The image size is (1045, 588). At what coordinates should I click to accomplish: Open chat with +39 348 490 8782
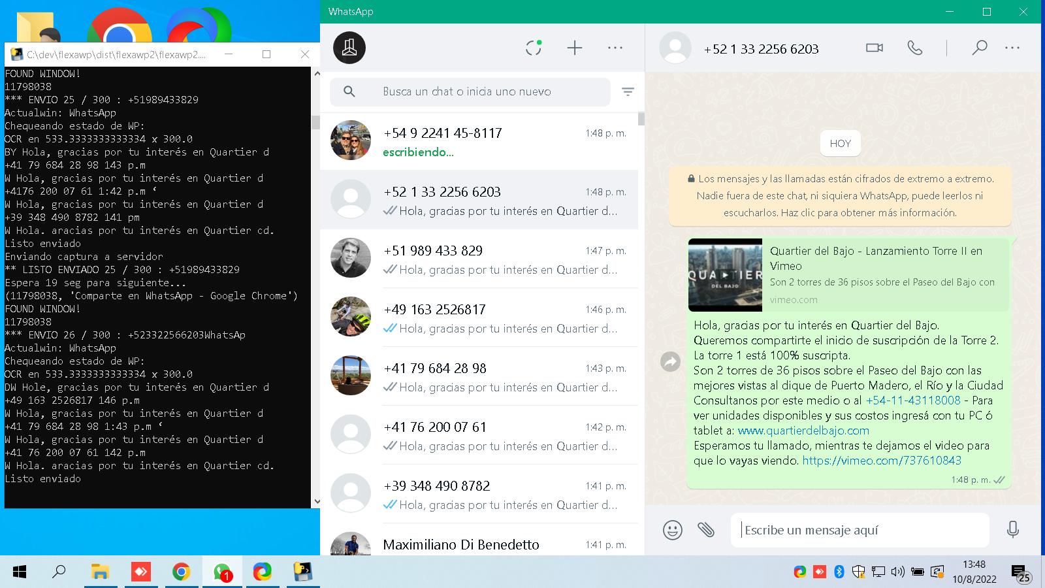pos(479,494)
